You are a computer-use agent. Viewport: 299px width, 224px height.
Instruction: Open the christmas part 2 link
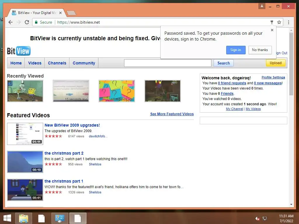[64, 153]
